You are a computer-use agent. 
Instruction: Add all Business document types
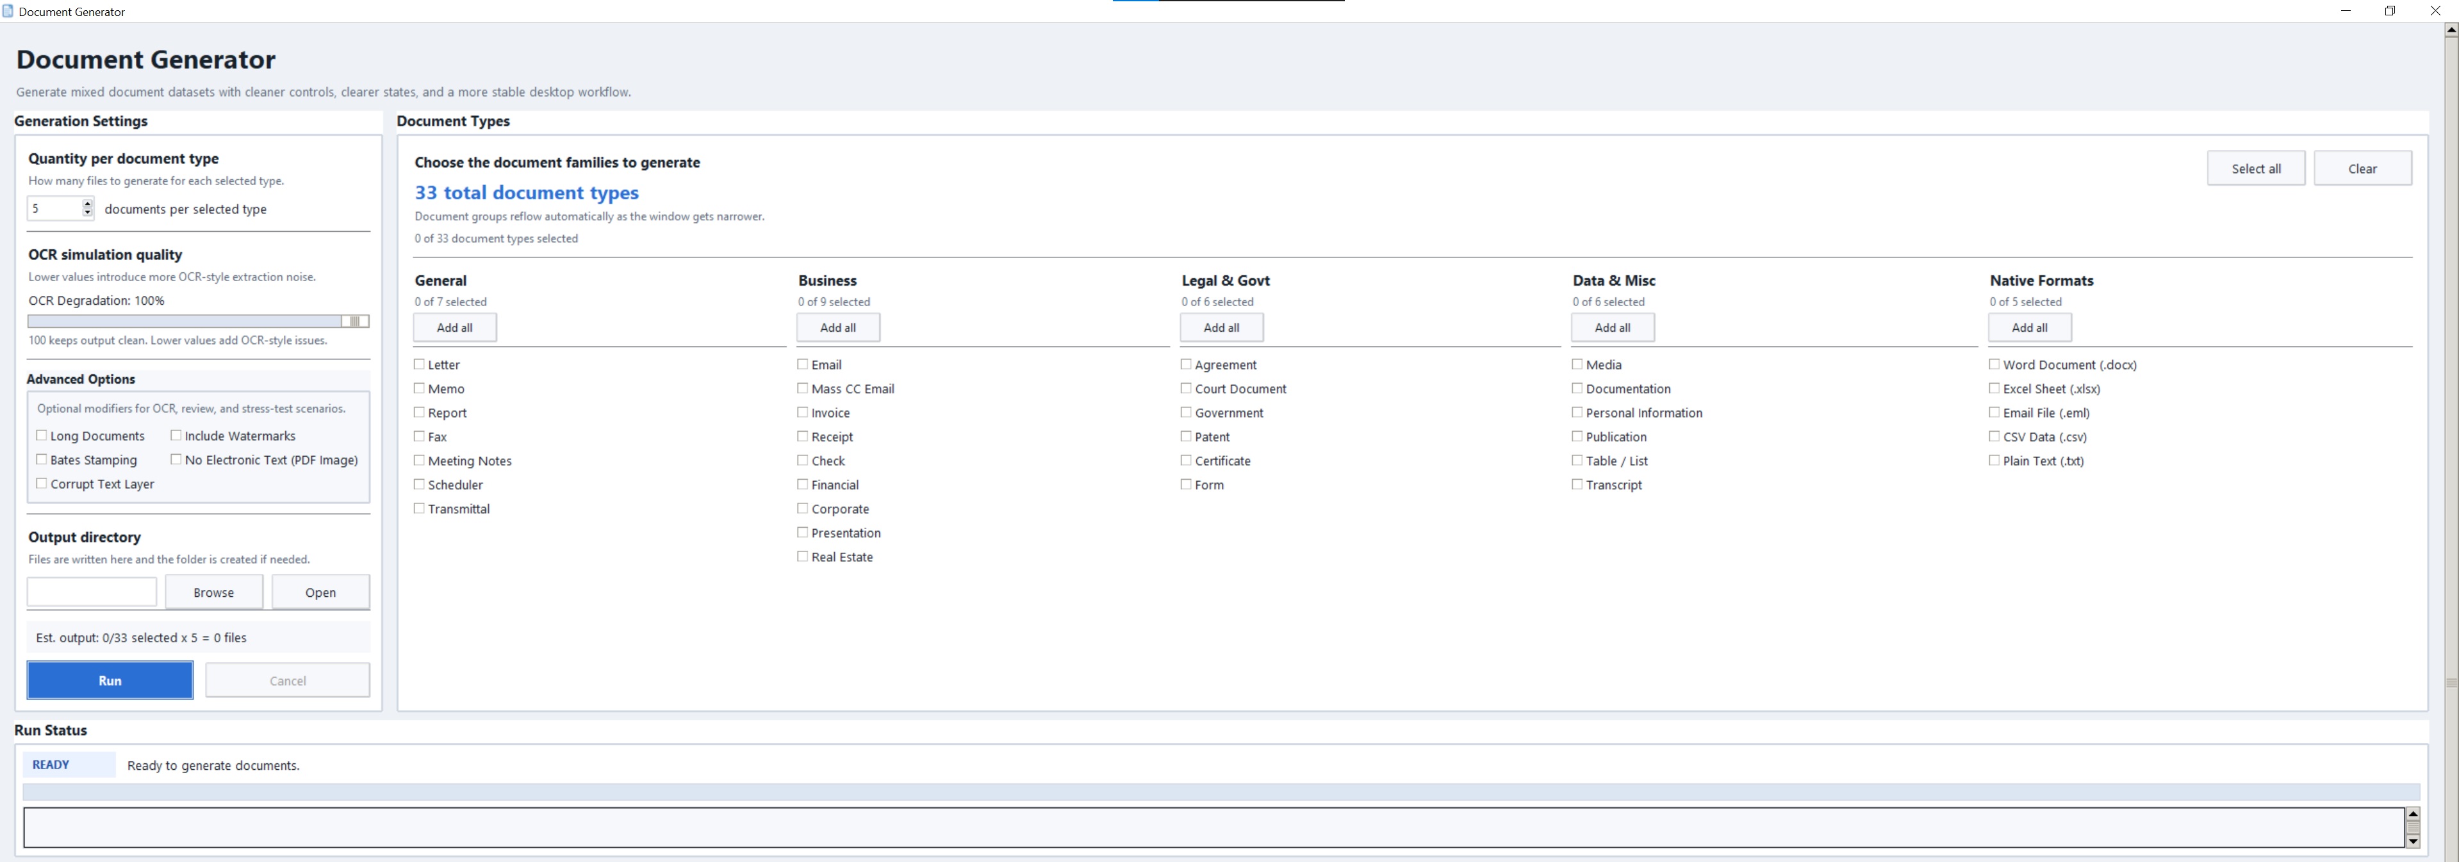point(838,327)
